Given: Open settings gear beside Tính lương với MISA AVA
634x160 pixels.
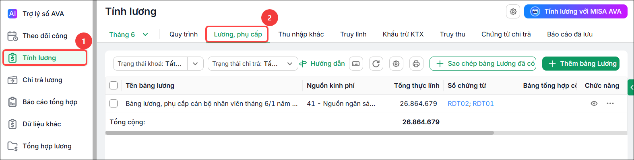Looking at the screenshot, I should (513, 12).
